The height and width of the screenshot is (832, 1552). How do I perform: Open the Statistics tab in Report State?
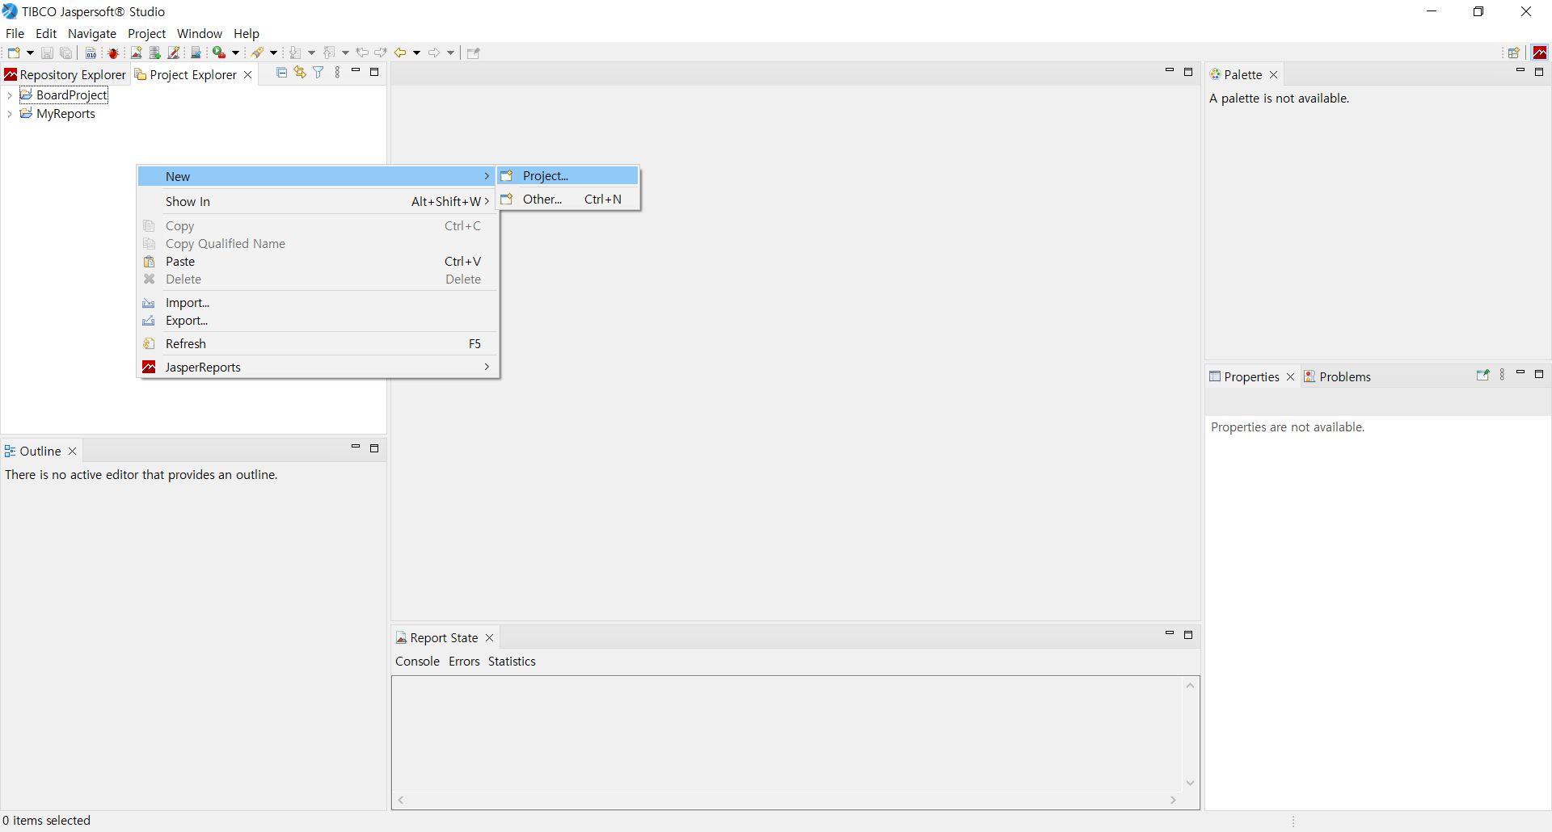pos(512,662)
